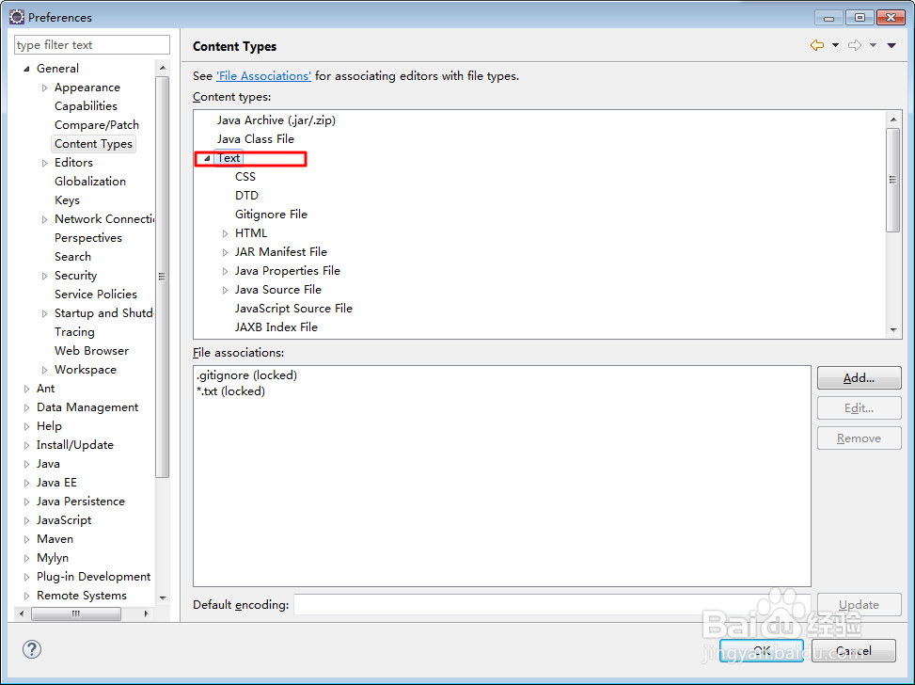The height and width of the screenshot is (685, 915).
Task: Expand the Java preferences node
Action: click(26, 464)
